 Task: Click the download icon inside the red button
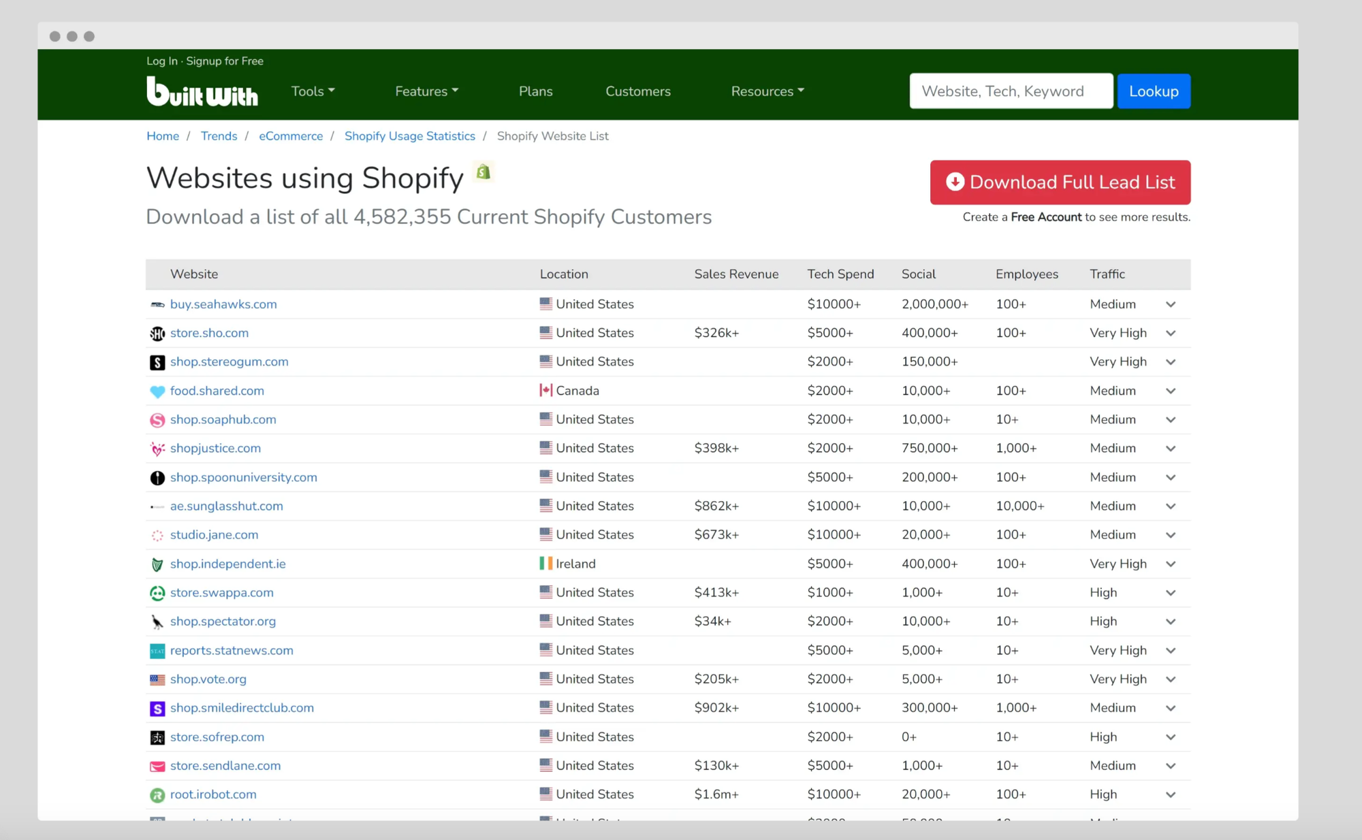955,182
